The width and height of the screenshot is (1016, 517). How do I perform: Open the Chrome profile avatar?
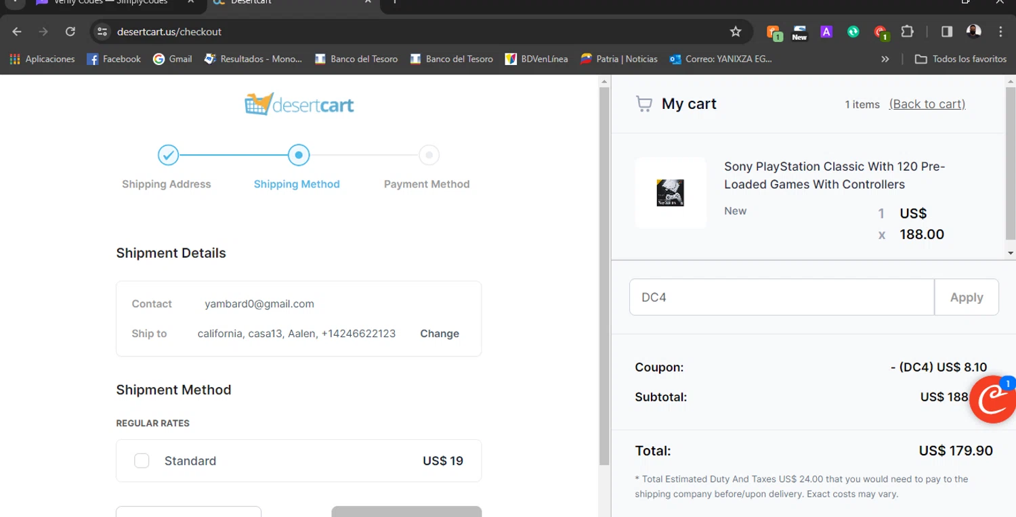973,32
